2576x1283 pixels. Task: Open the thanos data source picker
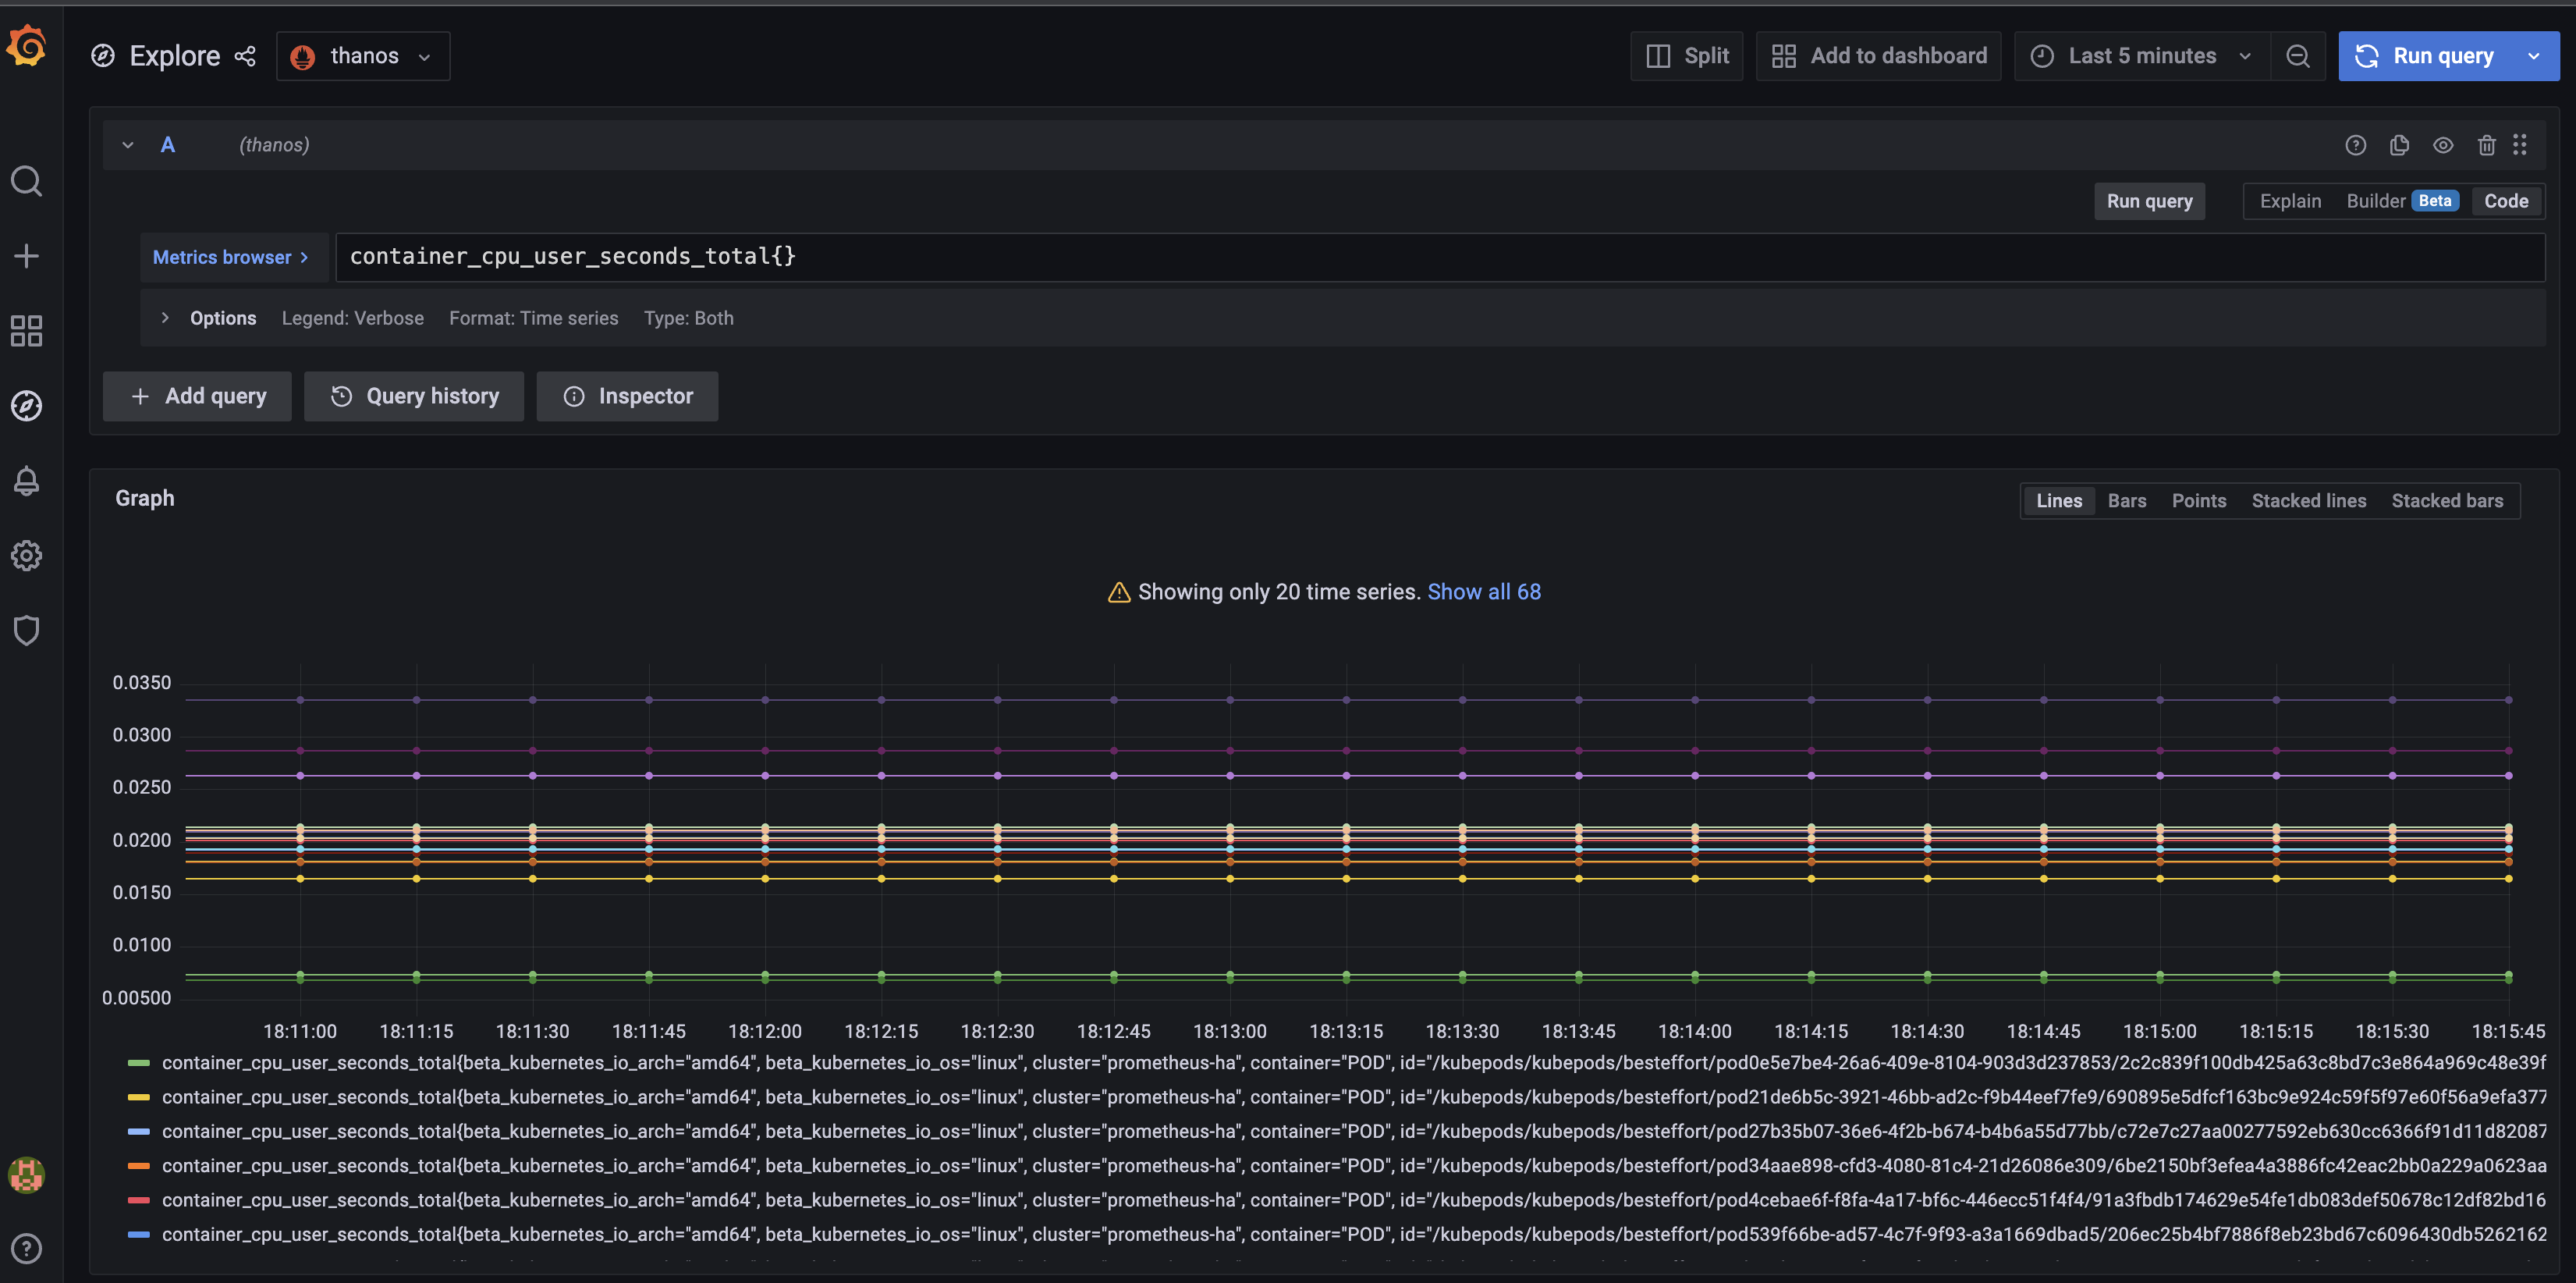[363, 56]
